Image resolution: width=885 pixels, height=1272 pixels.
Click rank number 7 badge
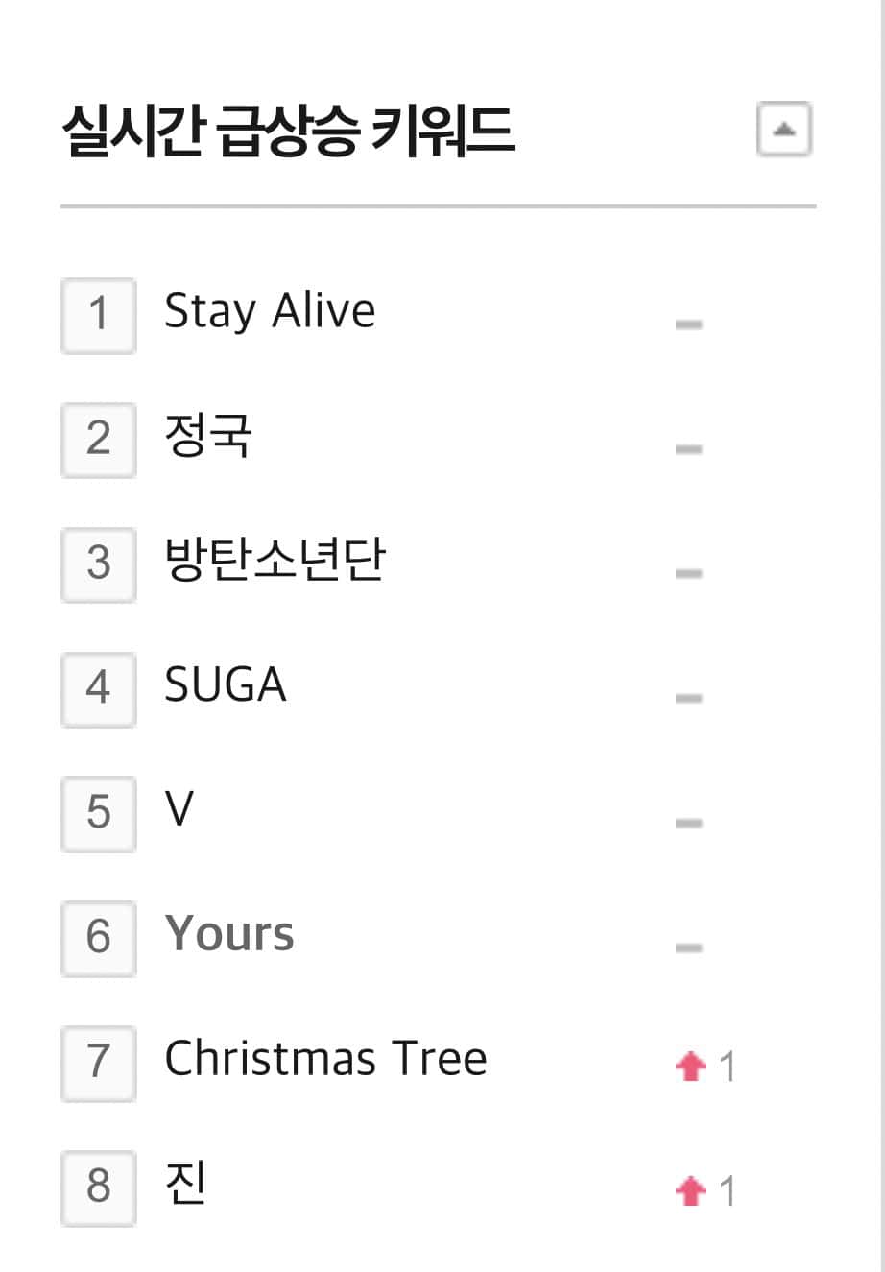tap(99, 1062)
